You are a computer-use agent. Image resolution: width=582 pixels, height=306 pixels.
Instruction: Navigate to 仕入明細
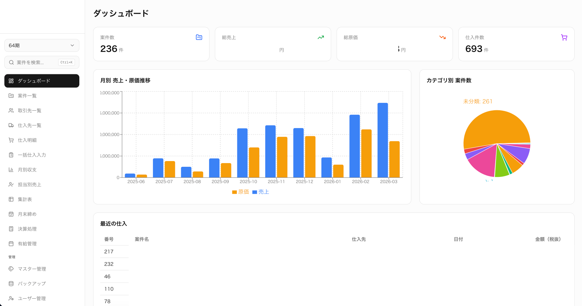pos(42,140)
